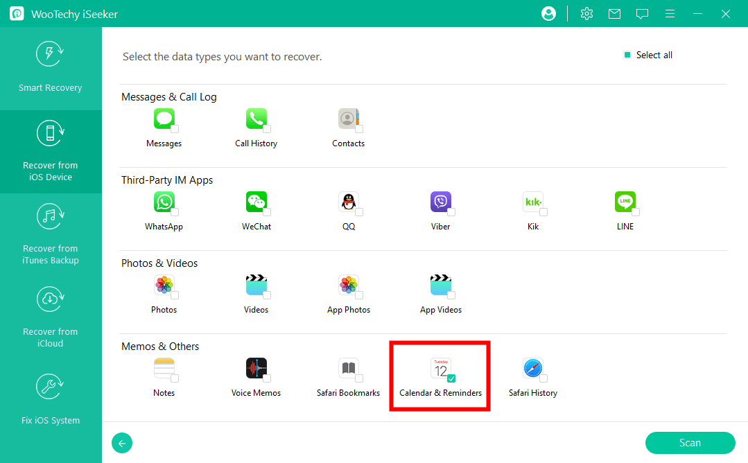The image size is (748, 463).
Task: Open the feedback chat bubble icon
Action: click(642, 14)
